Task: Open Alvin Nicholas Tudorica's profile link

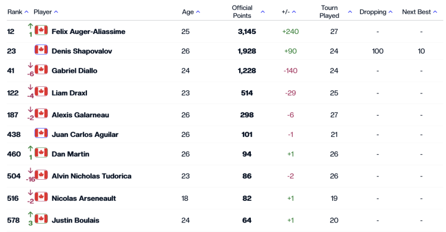Action: (91, 176)
